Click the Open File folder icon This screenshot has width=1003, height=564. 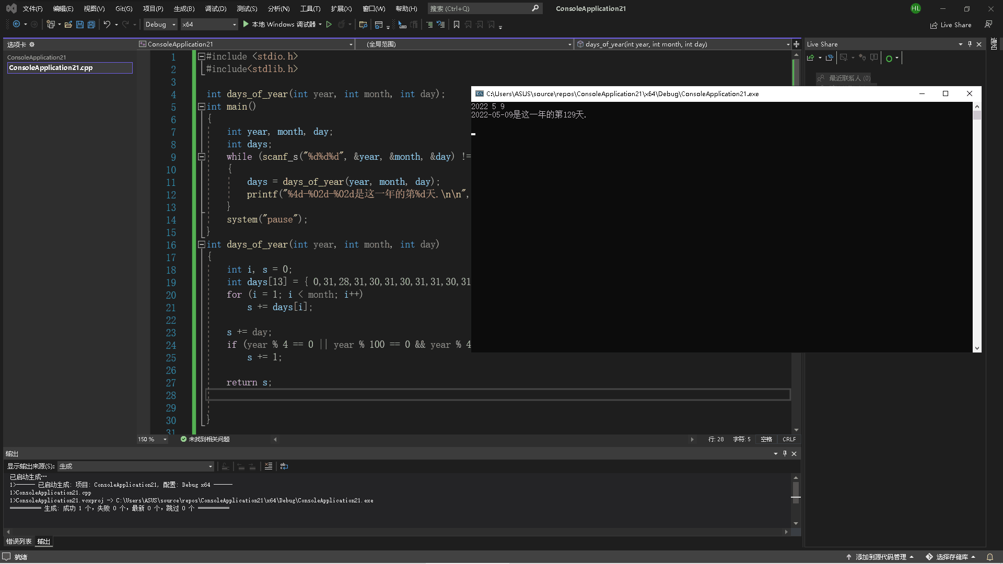pyautogui.click(x=68, y=25)
